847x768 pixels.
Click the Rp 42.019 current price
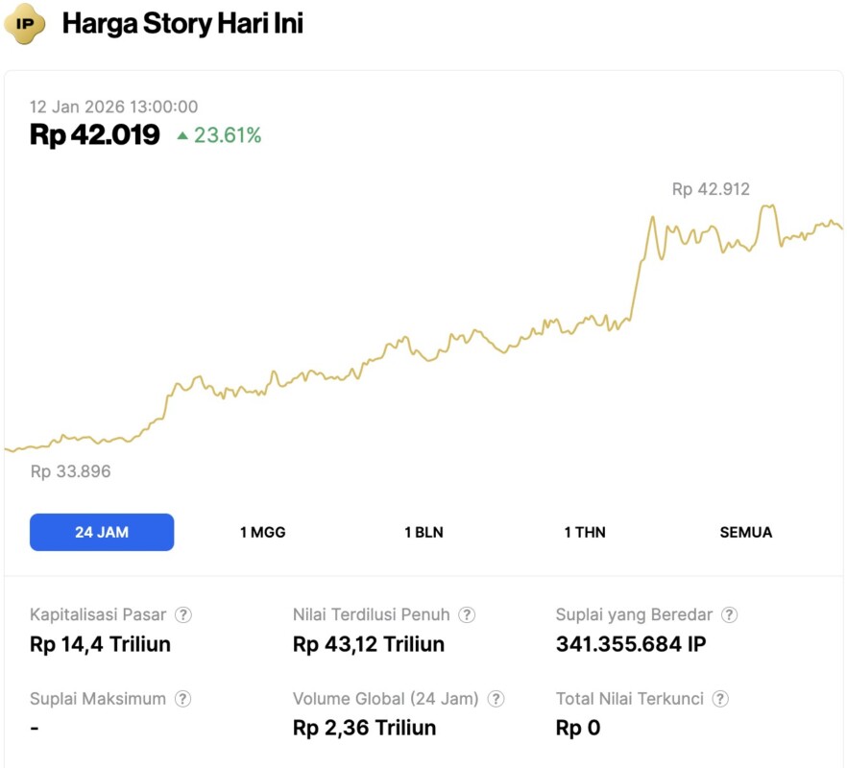tap(94, 135)
